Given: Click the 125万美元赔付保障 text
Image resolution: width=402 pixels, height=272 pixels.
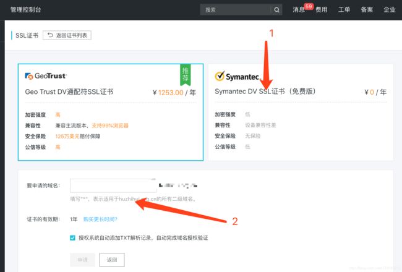Looking at the screenshot, I should [78, 137].
